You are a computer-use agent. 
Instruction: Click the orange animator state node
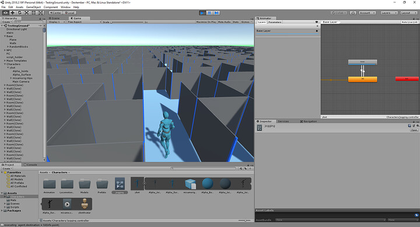(362, 79)
